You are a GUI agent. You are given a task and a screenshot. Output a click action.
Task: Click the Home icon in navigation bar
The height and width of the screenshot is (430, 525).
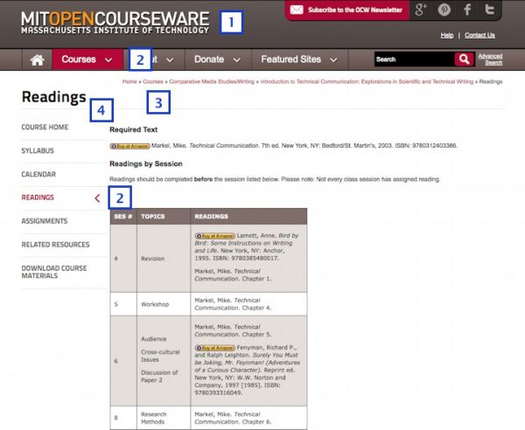point(37,59)
